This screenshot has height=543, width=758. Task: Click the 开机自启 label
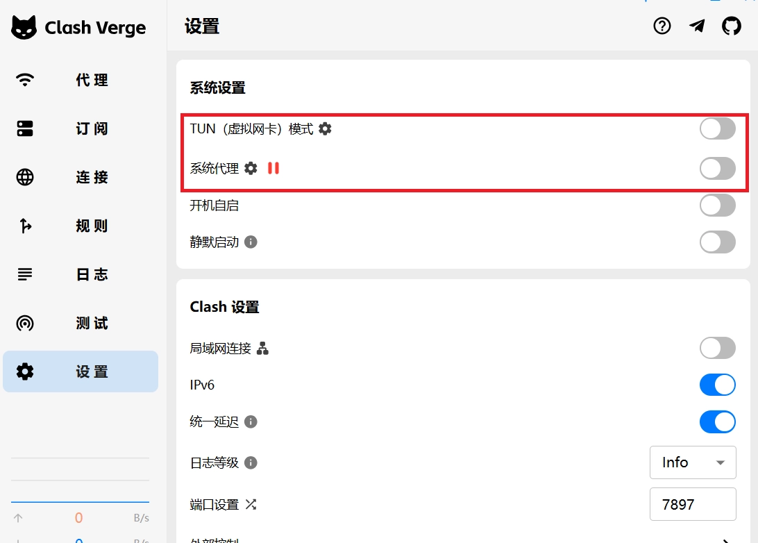pyautogui.click(x=214, y=206)
